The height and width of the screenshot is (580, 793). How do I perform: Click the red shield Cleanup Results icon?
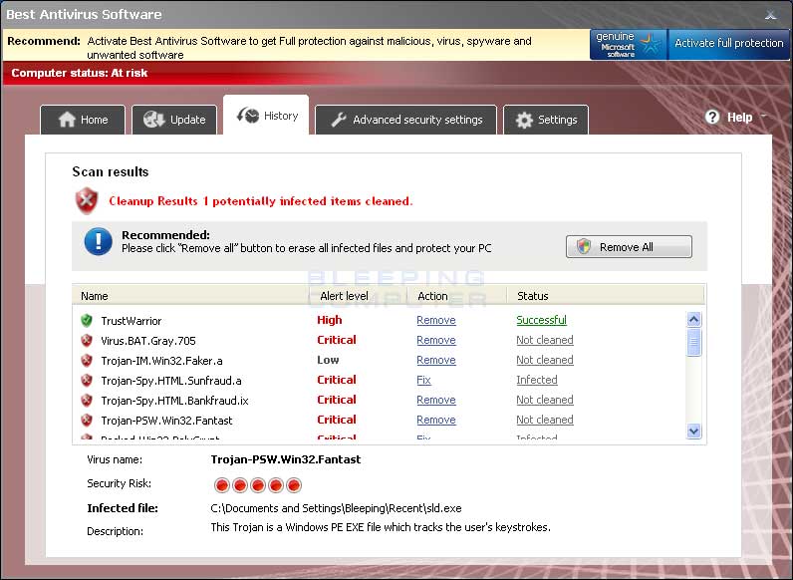tap(87, 200)
